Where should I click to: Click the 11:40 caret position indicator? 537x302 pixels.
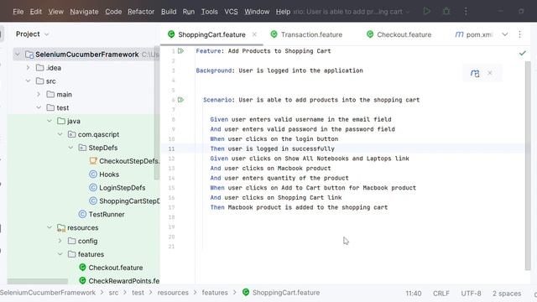point(414,294)
